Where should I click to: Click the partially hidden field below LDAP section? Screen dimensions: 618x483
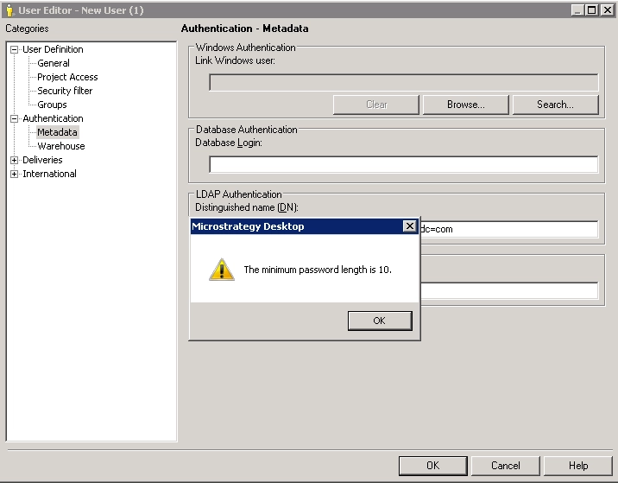coord(509,291)
